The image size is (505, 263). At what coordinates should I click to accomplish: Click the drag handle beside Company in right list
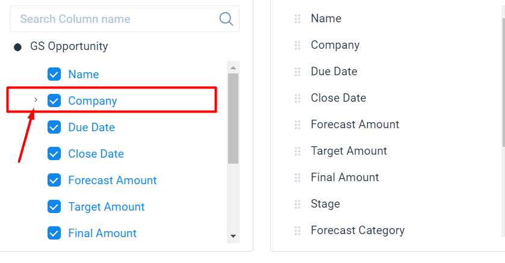[297, 45]
